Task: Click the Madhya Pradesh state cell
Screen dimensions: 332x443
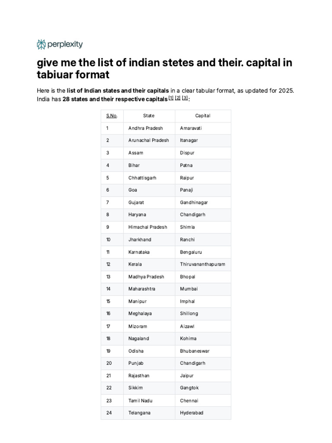Action: [149, 277]
